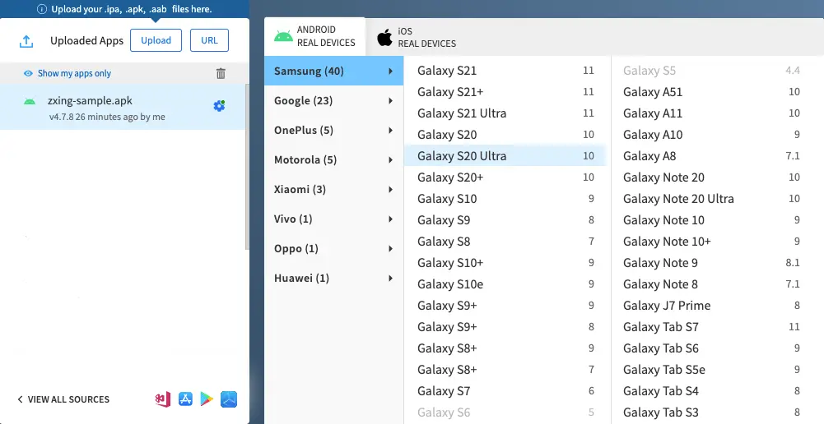This screenshot has width=824, height=424.
Task: Expand the Google (23) device list
Action: click(x=333, y=101)
